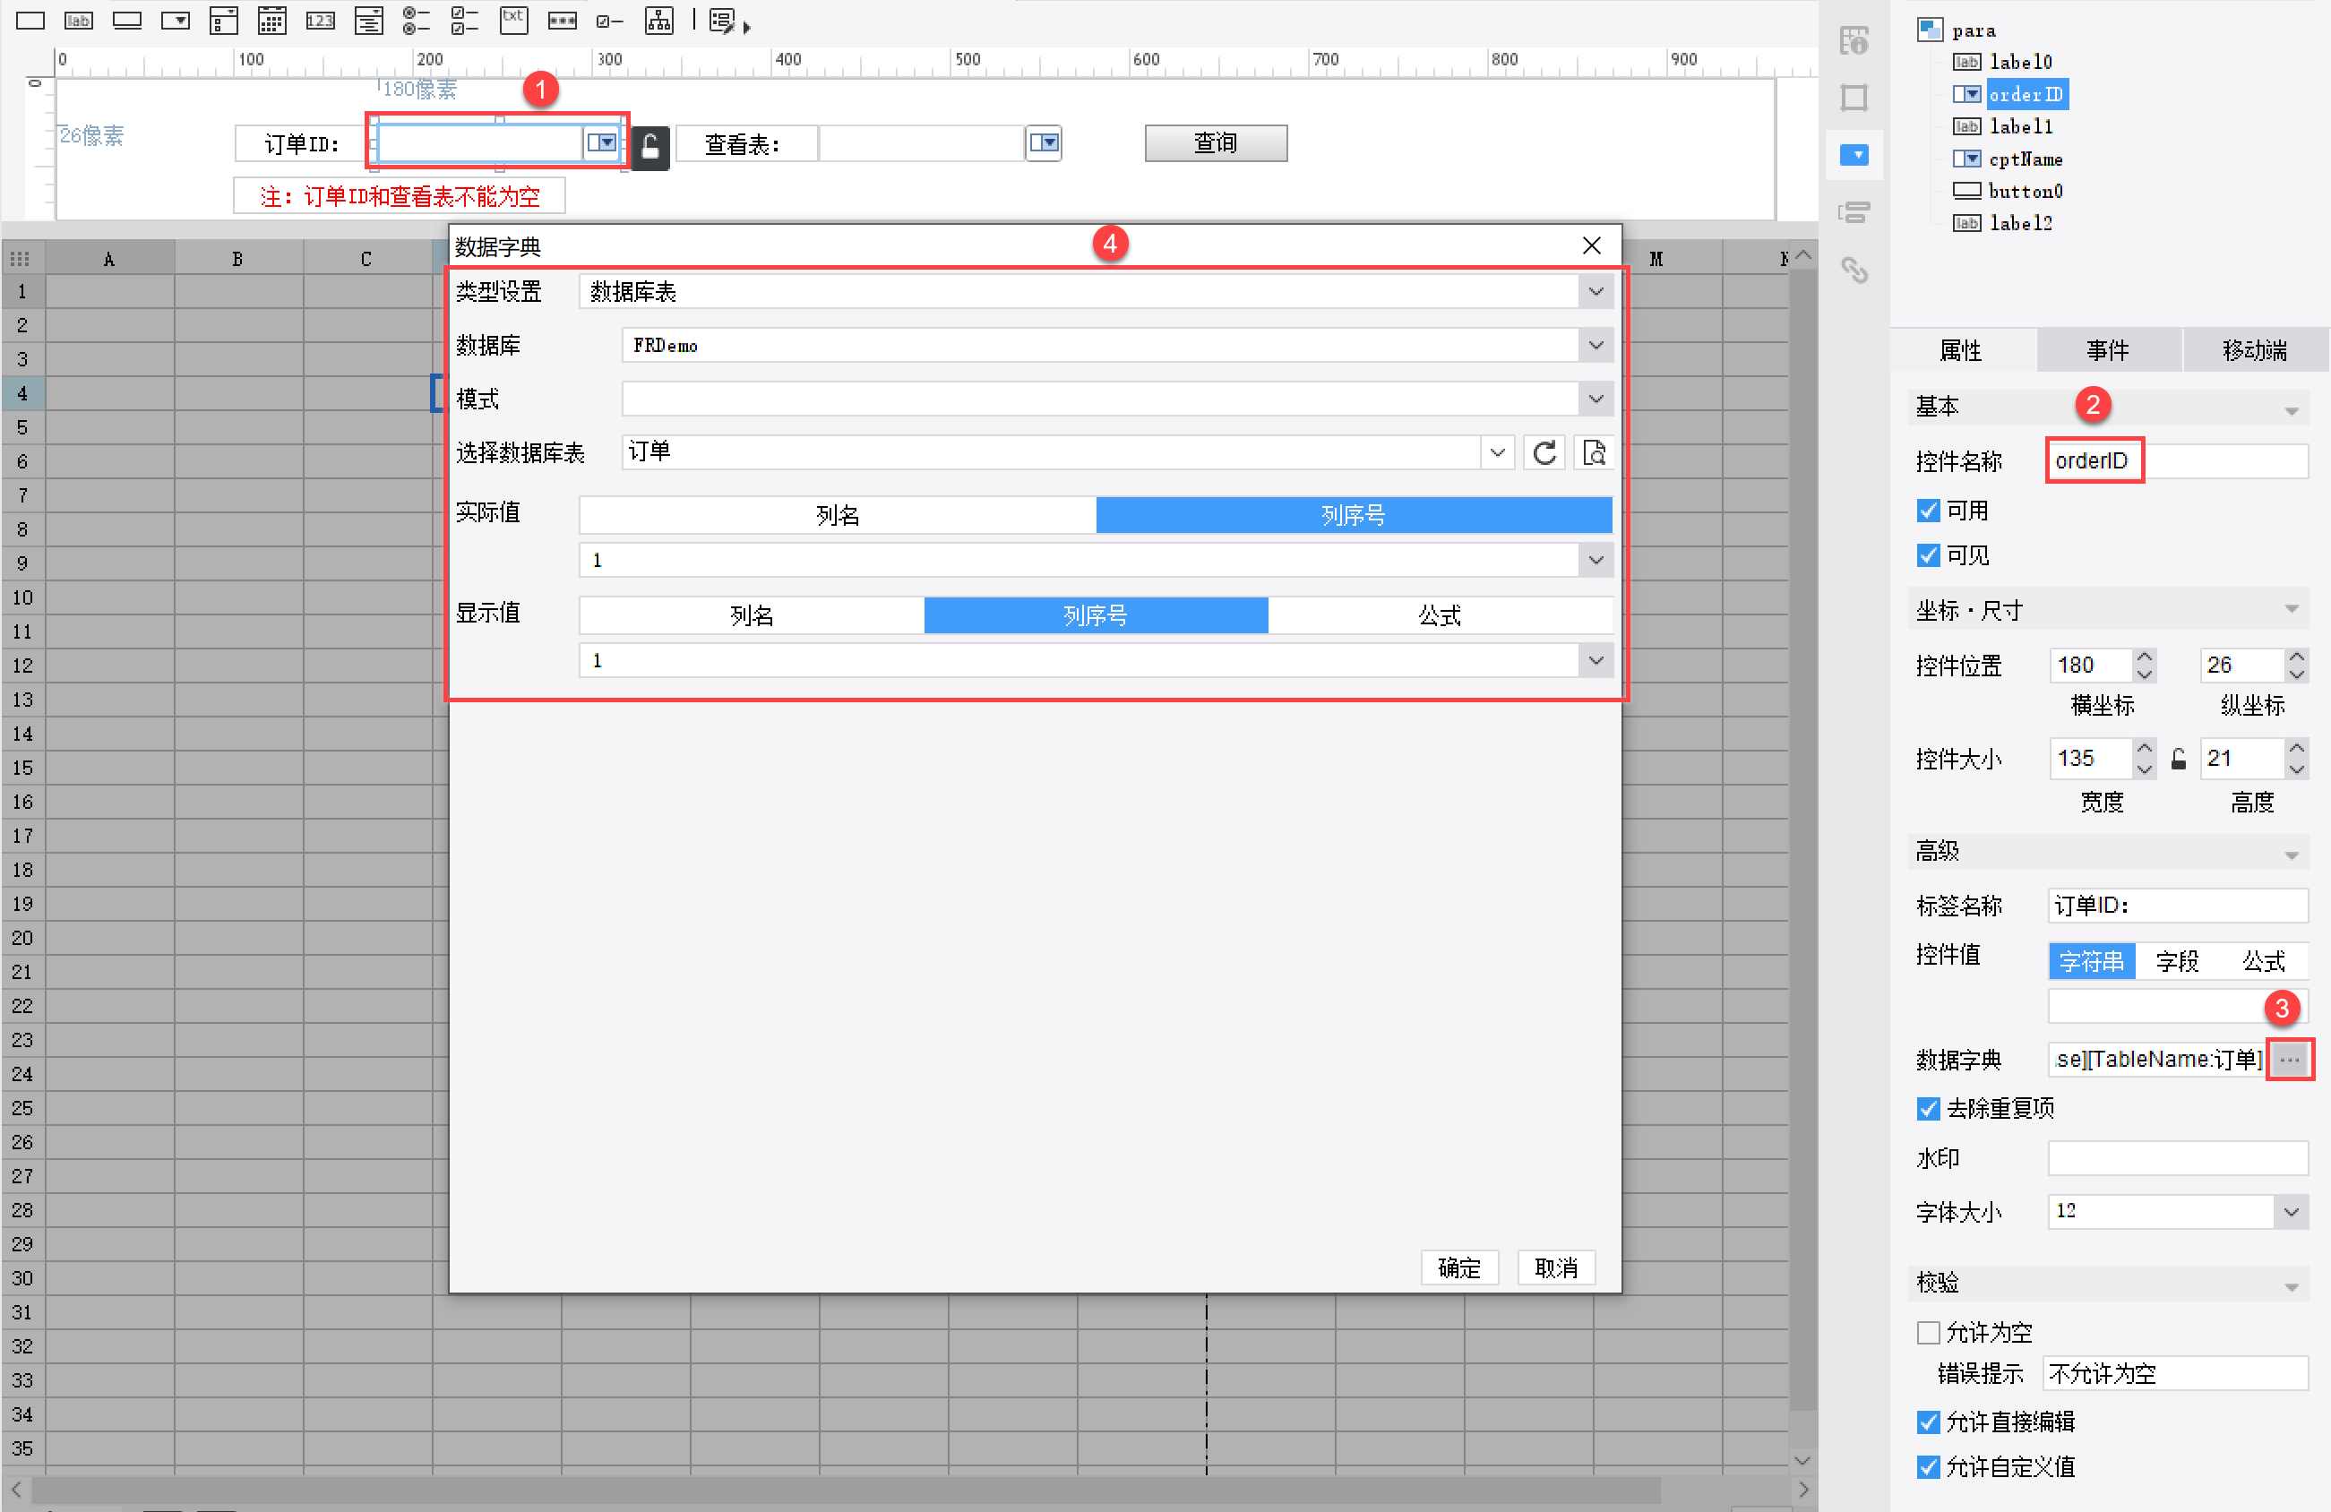Click the 确定 button
2331x1512 pixels.
(1458, 1268)
